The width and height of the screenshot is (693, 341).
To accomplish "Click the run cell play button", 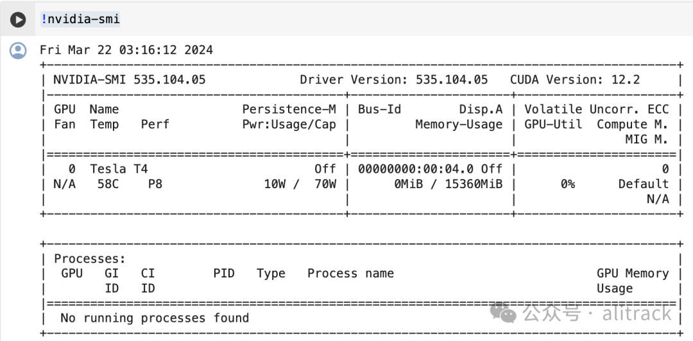I will [18, 20].
